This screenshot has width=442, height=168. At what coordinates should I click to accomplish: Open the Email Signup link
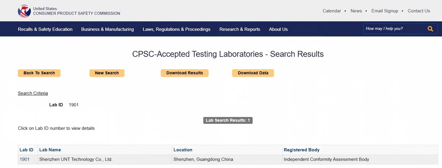point(385,11)
